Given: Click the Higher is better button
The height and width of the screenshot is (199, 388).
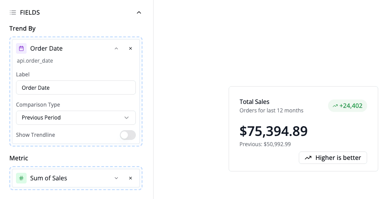Looking at the screenshot, I should [333, 158].
